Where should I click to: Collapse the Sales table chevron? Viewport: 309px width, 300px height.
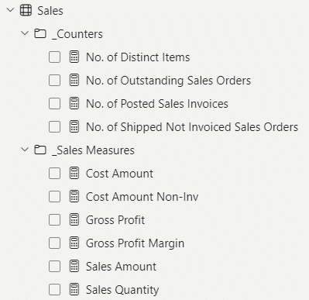(10, 10)
